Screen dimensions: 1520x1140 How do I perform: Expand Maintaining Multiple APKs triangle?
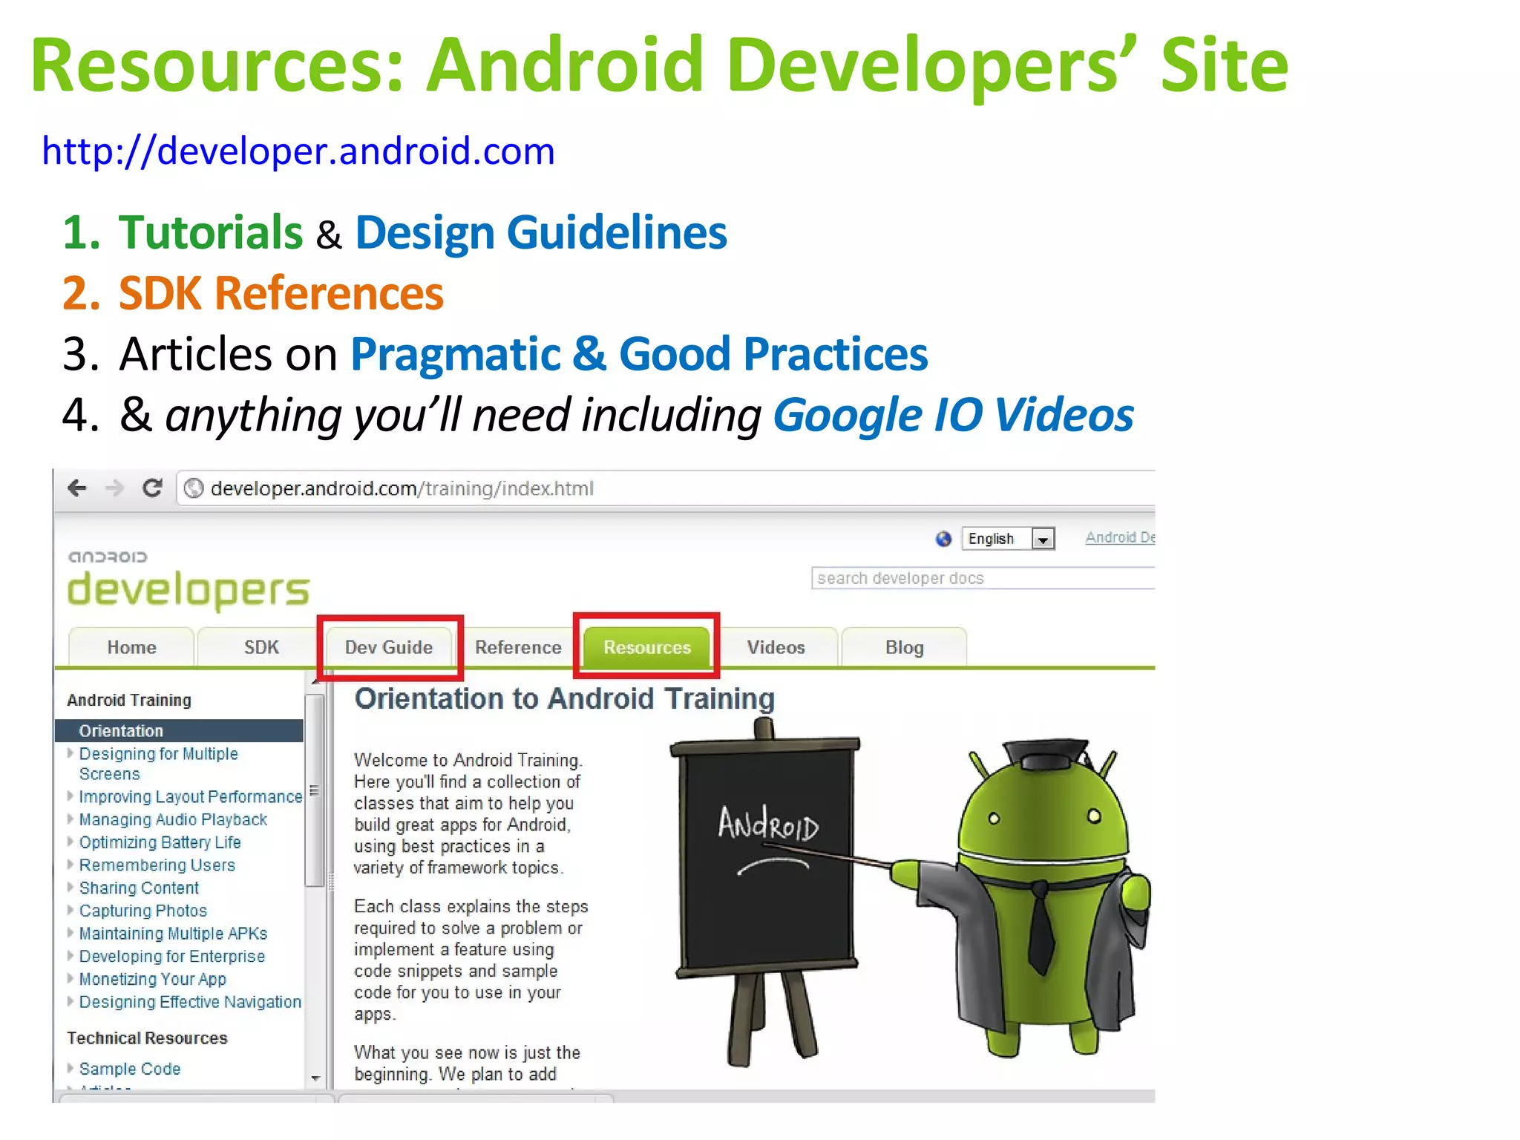71,932
